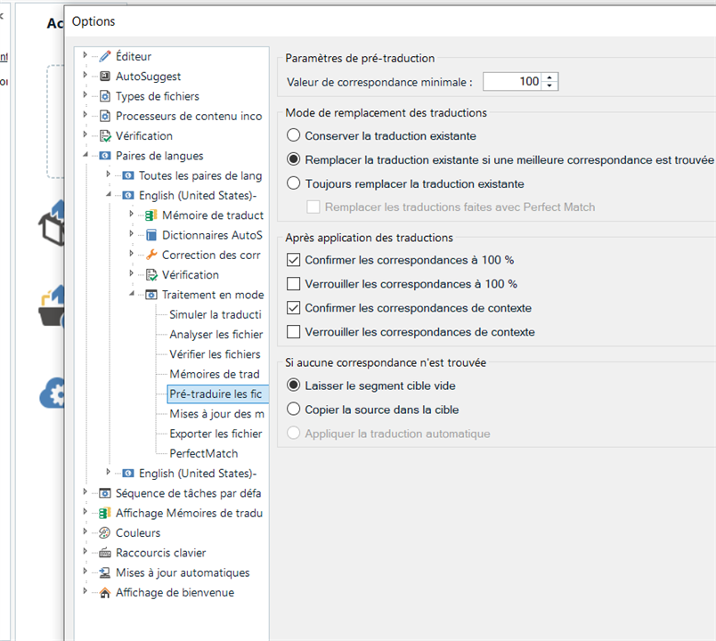Click the Affichage de bienvenue home icon
The width and height of the screenshot is (716, 641).
click(105, 593)
